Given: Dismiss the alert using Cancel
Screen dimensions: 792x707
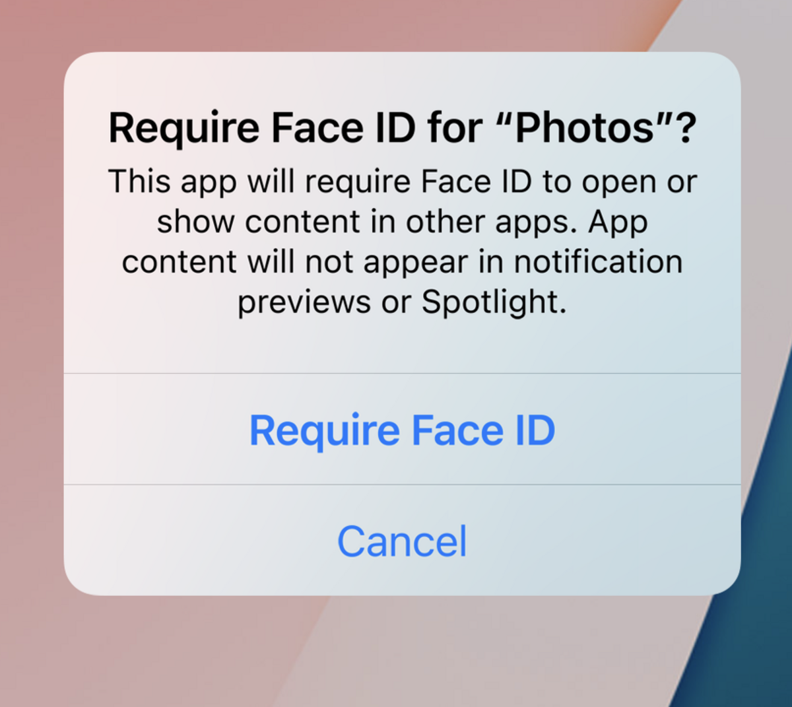Looking at the screenshot, I should pos(402,541).
